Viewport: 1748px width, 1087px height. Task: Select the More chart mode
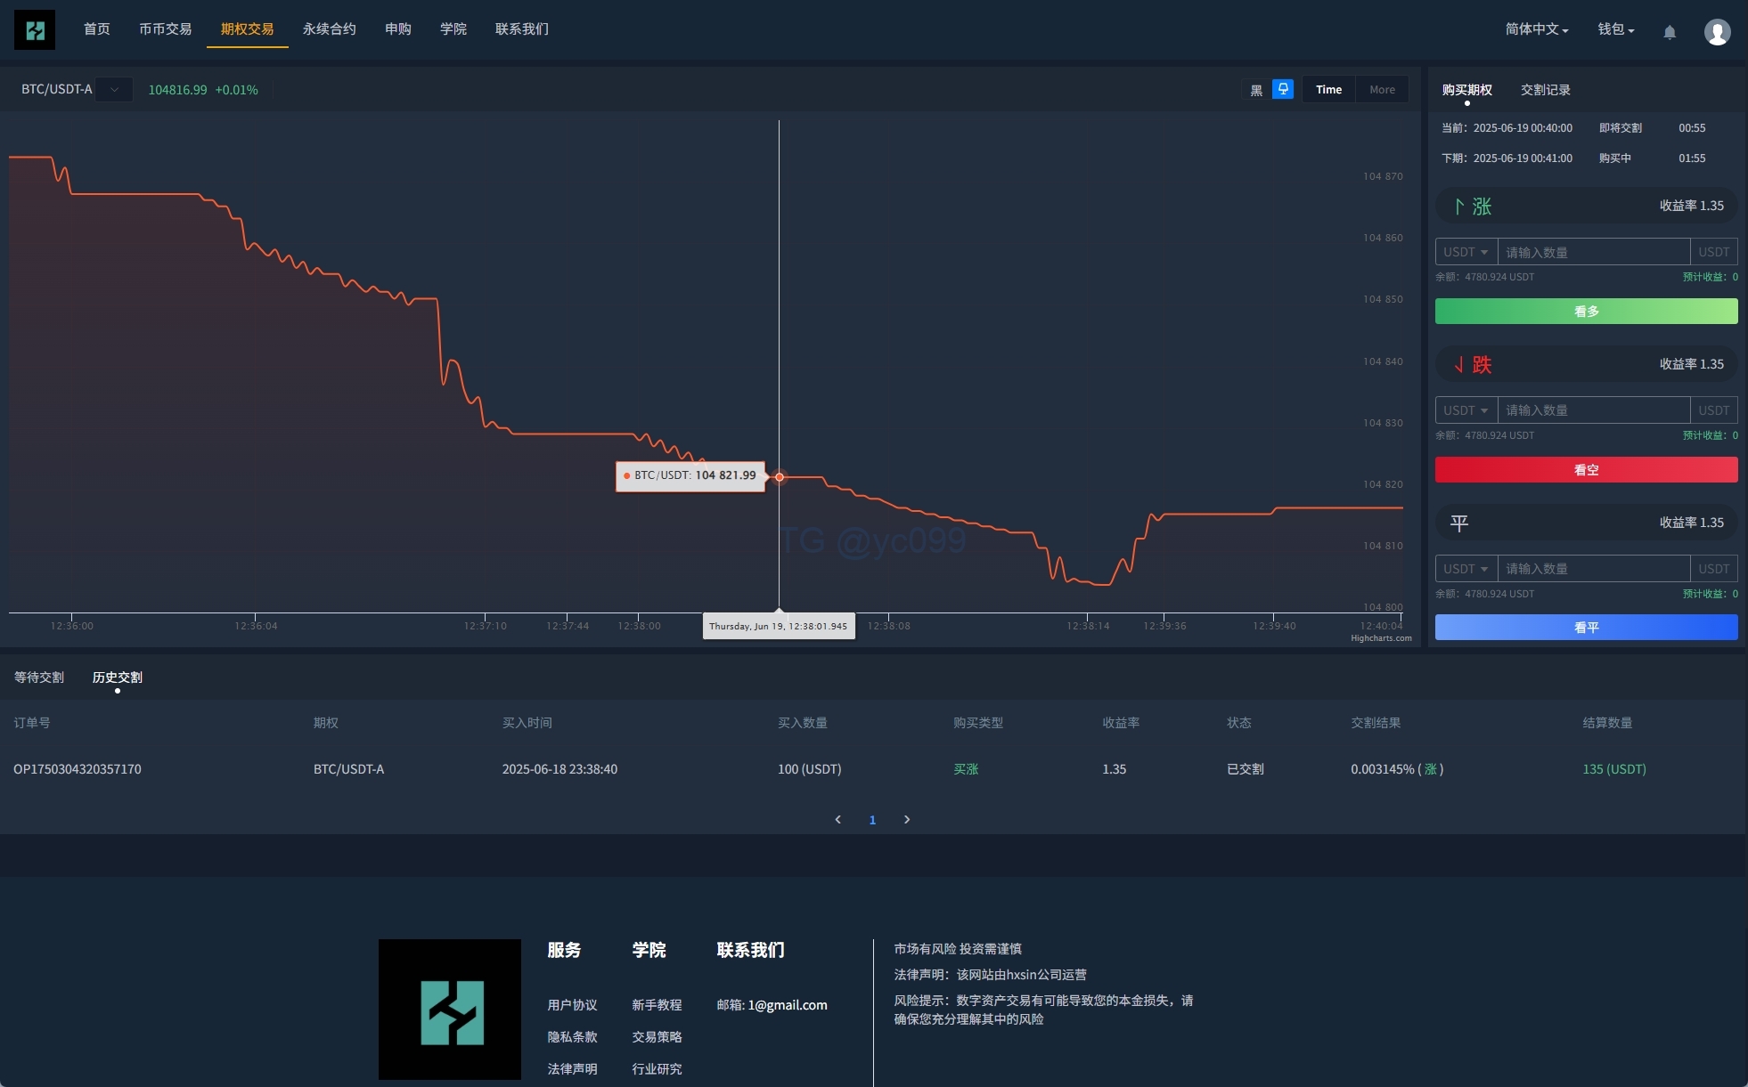pyautogui.click(x=1382, y=90)
